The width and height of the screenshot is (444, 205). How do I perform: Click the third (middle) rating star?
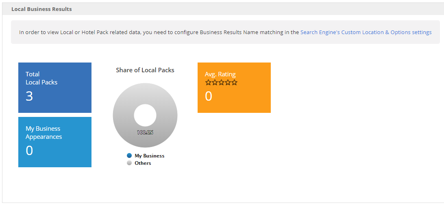click(221, 82)
